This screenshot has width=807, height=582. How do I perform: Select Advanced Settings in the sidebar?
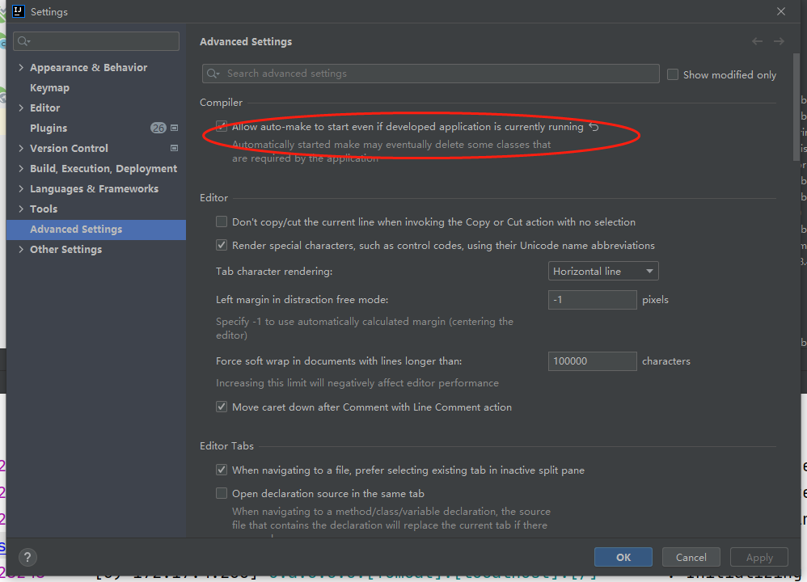76,230
